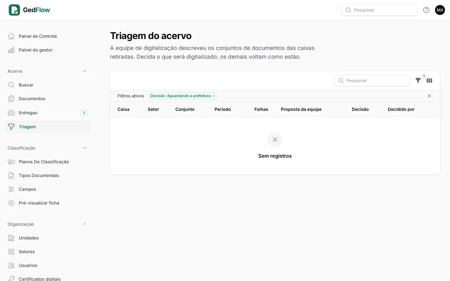The height and width of the screenshot is (281, 450).
Task: Focus the table Pesquisar search field
Action: click(x=372, y=81)
